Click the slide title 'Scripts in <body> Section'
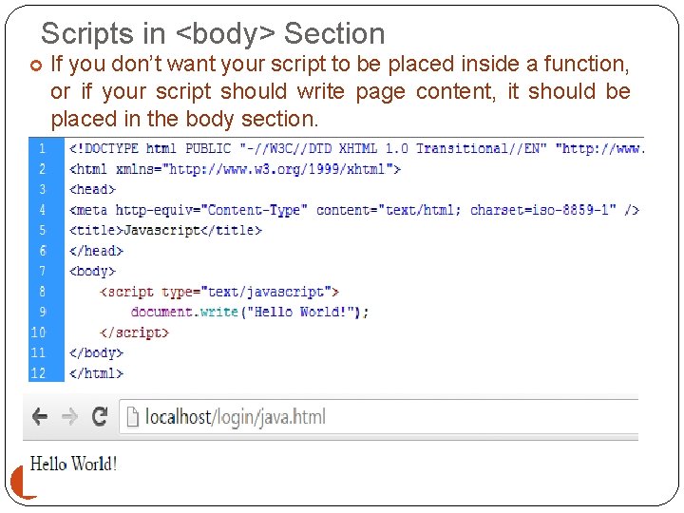This screenshot has width=684, height=513. point(213,33)
